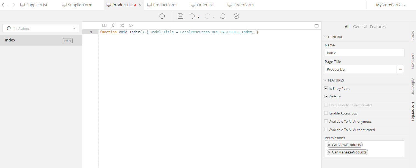
Task: Click the Name input field
Action: tap(364, 53)
